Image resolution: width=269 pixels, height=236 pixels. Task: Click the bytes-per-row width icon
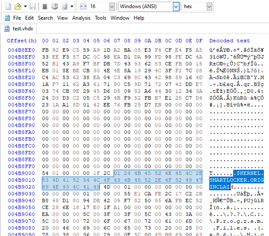pos(83,7)
